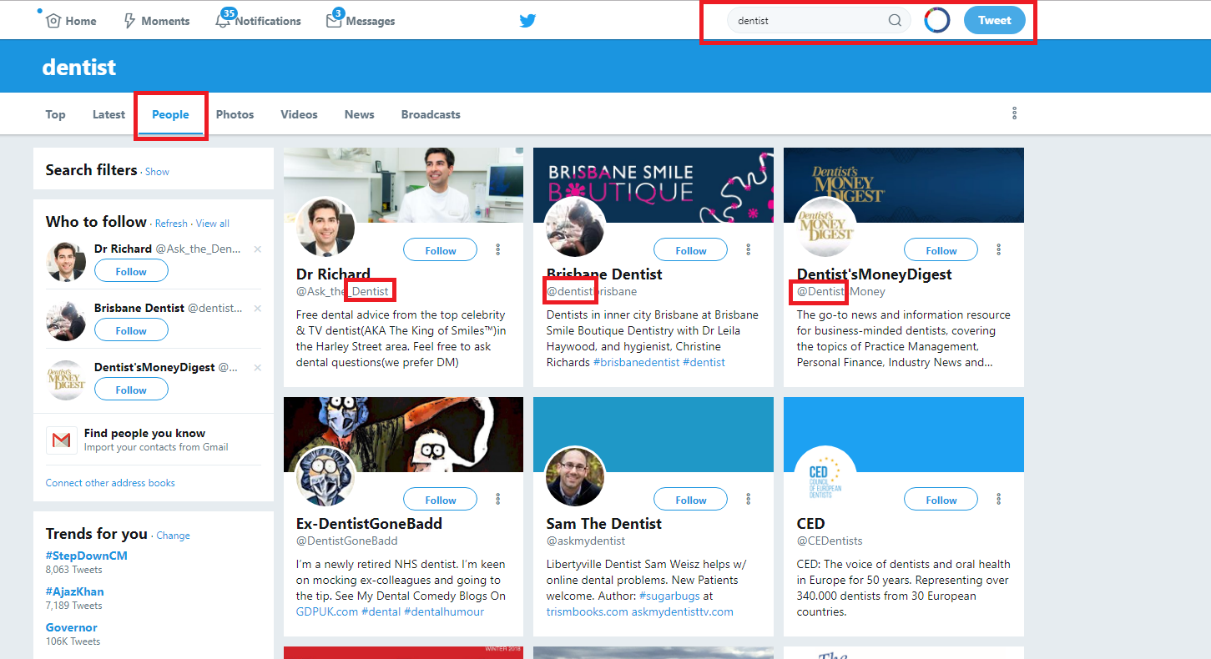Viewport: 1211px width, 659px height.
Task: Click the #brisbanedentist hashtag
Action: point(636,362)
